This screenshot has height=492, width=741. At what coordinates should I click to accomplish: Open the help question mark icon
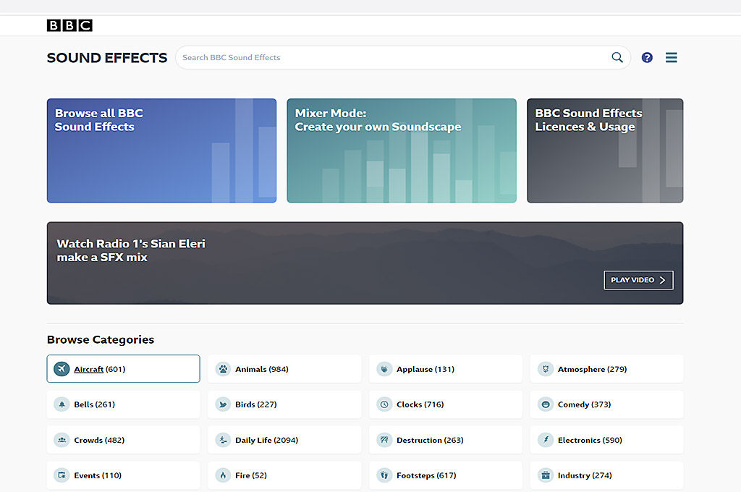pos(647,58)
